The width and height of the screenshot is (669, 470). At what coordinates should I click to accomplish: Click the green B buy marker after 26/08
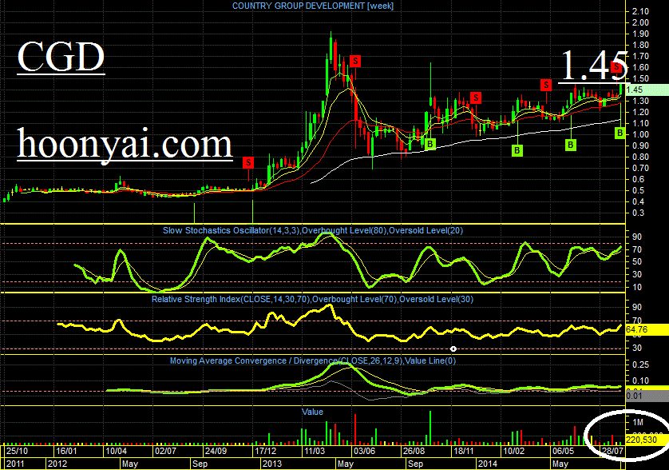(430, 144)
